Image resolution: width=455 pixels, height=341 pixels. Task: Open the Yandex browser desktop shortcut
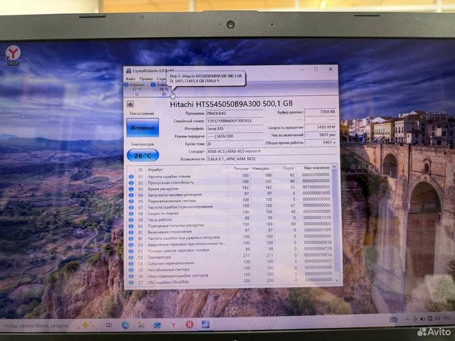(x=13, y=55)
